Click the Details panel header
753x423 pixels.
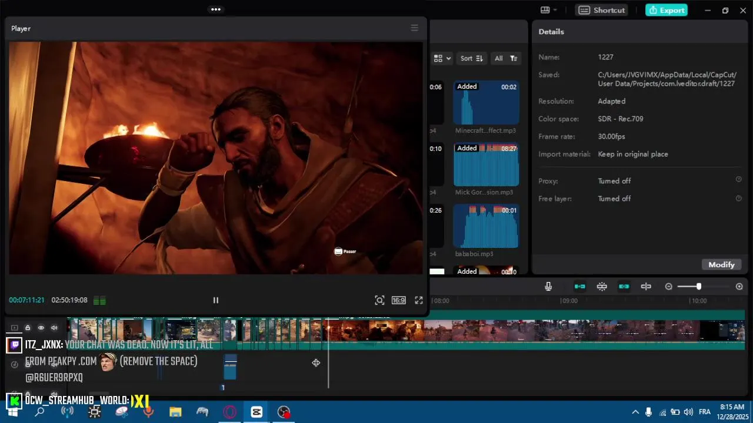[551, 32]
